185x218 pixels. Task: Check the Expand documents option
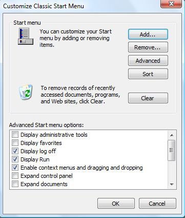pyautogui.click(x=15, y=184)
